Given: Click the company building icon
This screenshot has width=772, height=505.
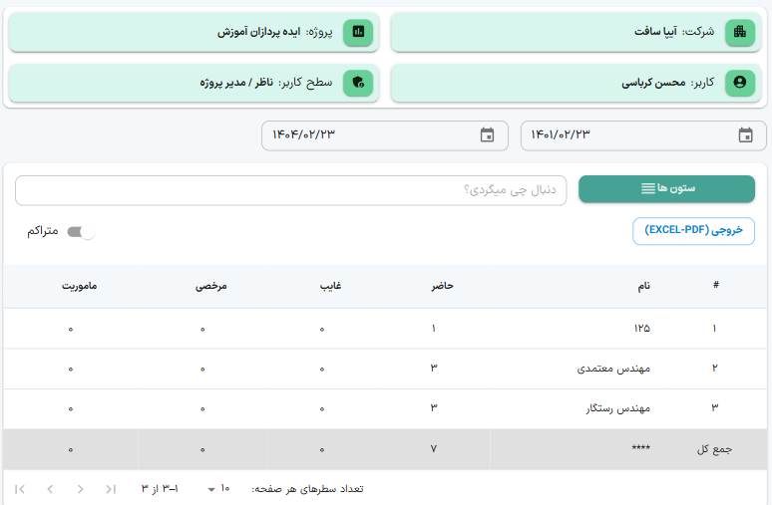Looking at the screenshot, I should (739, 32).
